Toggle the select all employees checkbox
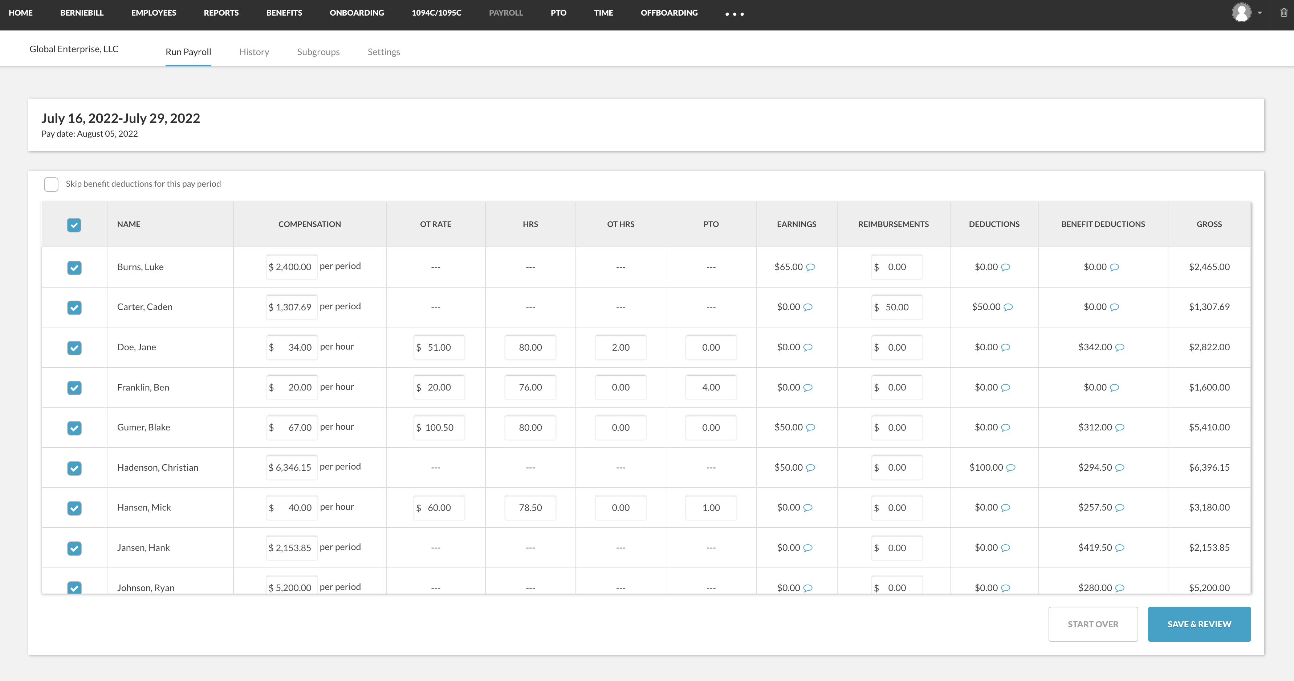 pyautogui.click(x=74, y=224)
